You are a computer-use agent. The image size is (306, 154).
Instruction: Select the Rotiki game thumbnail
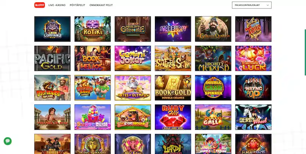tap(93, 29)
